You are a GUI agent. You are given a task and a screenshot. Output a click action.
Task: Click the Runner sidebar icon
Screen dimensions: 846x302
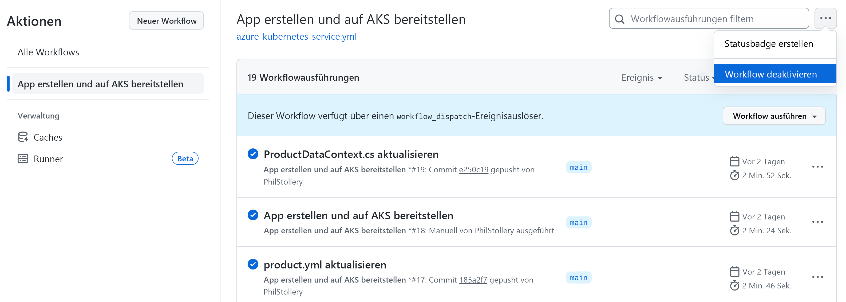point(23,158)
